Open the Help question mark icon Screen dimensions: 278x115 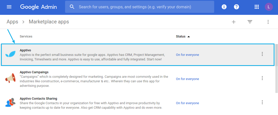[236, 7]
